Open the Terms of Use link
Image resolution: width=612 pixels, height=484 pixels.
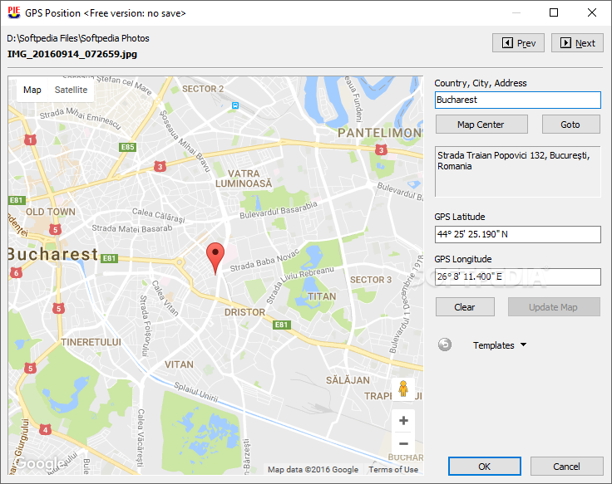pos(393,470)
